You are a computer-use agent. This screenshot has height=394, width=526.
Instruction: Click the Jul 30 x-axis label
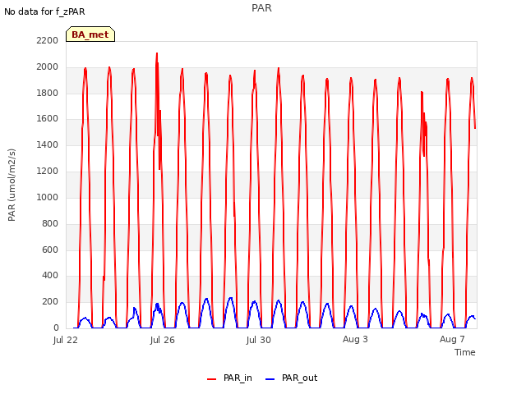pos(259,340)
